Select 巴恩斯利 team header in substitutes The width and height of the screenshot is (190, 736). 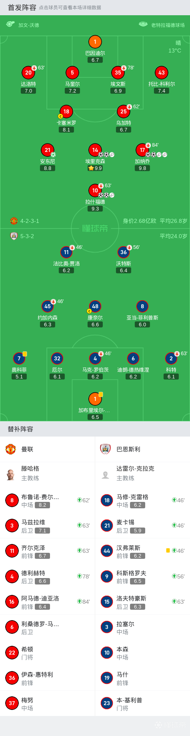coord(142,449)
